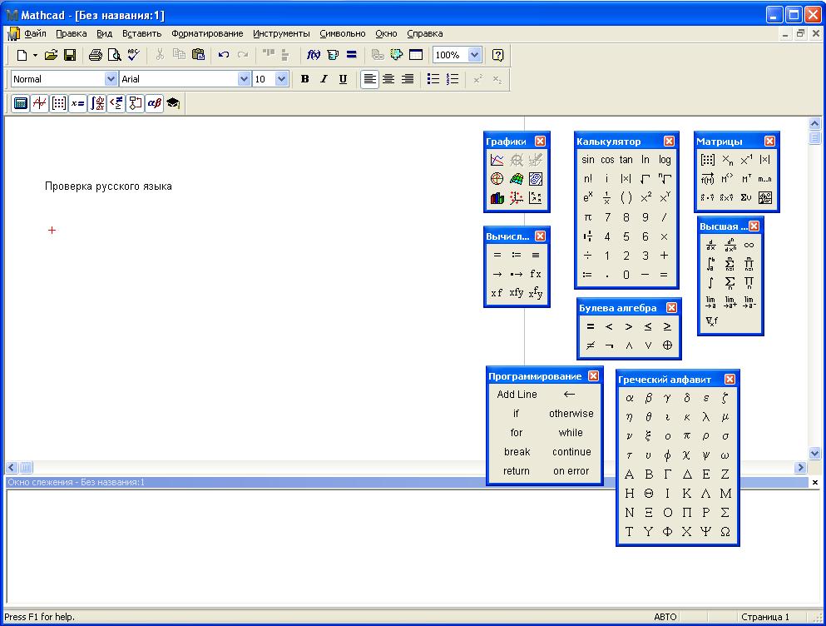Image resolution: width=826 pixels, height=626 pixels.
Task: Open the Greek symbol toolbar via αβ icon
Action: [156, 103]
